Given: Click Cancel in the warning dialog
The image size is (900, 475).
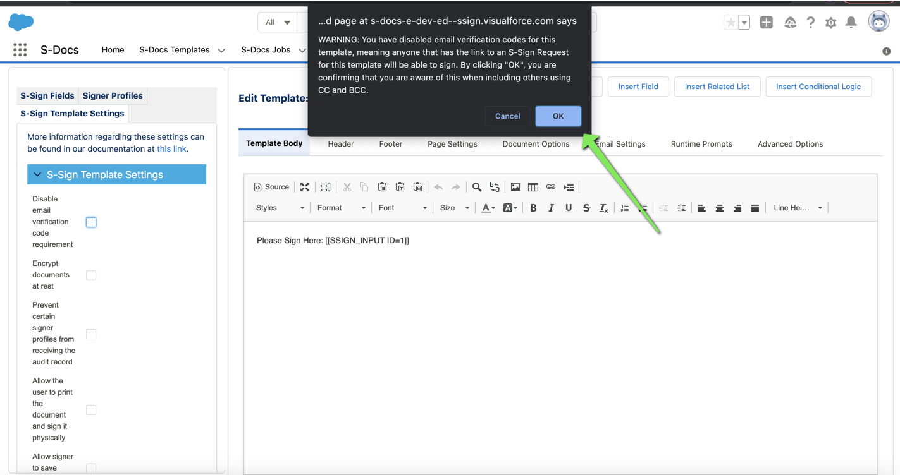Looking at the screenshot, I should pos(507,116).
